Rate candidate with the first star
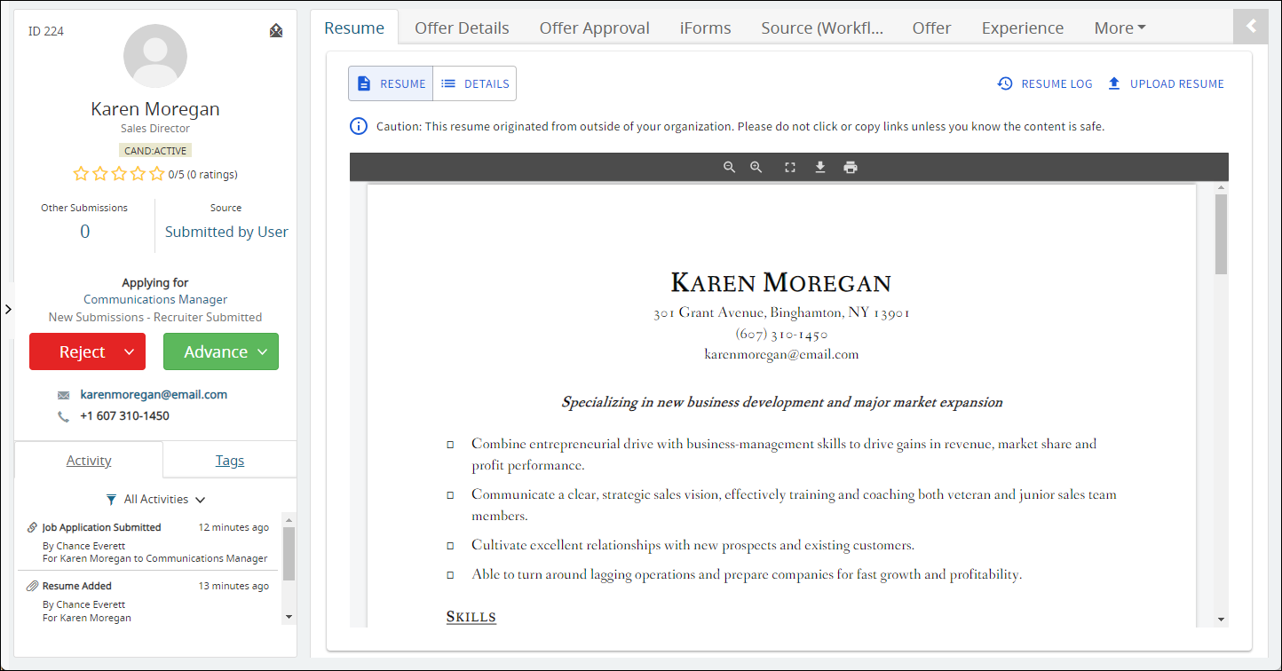This screenshot has height=671, width=1282. pyautogui.click(x=81, y=174)
